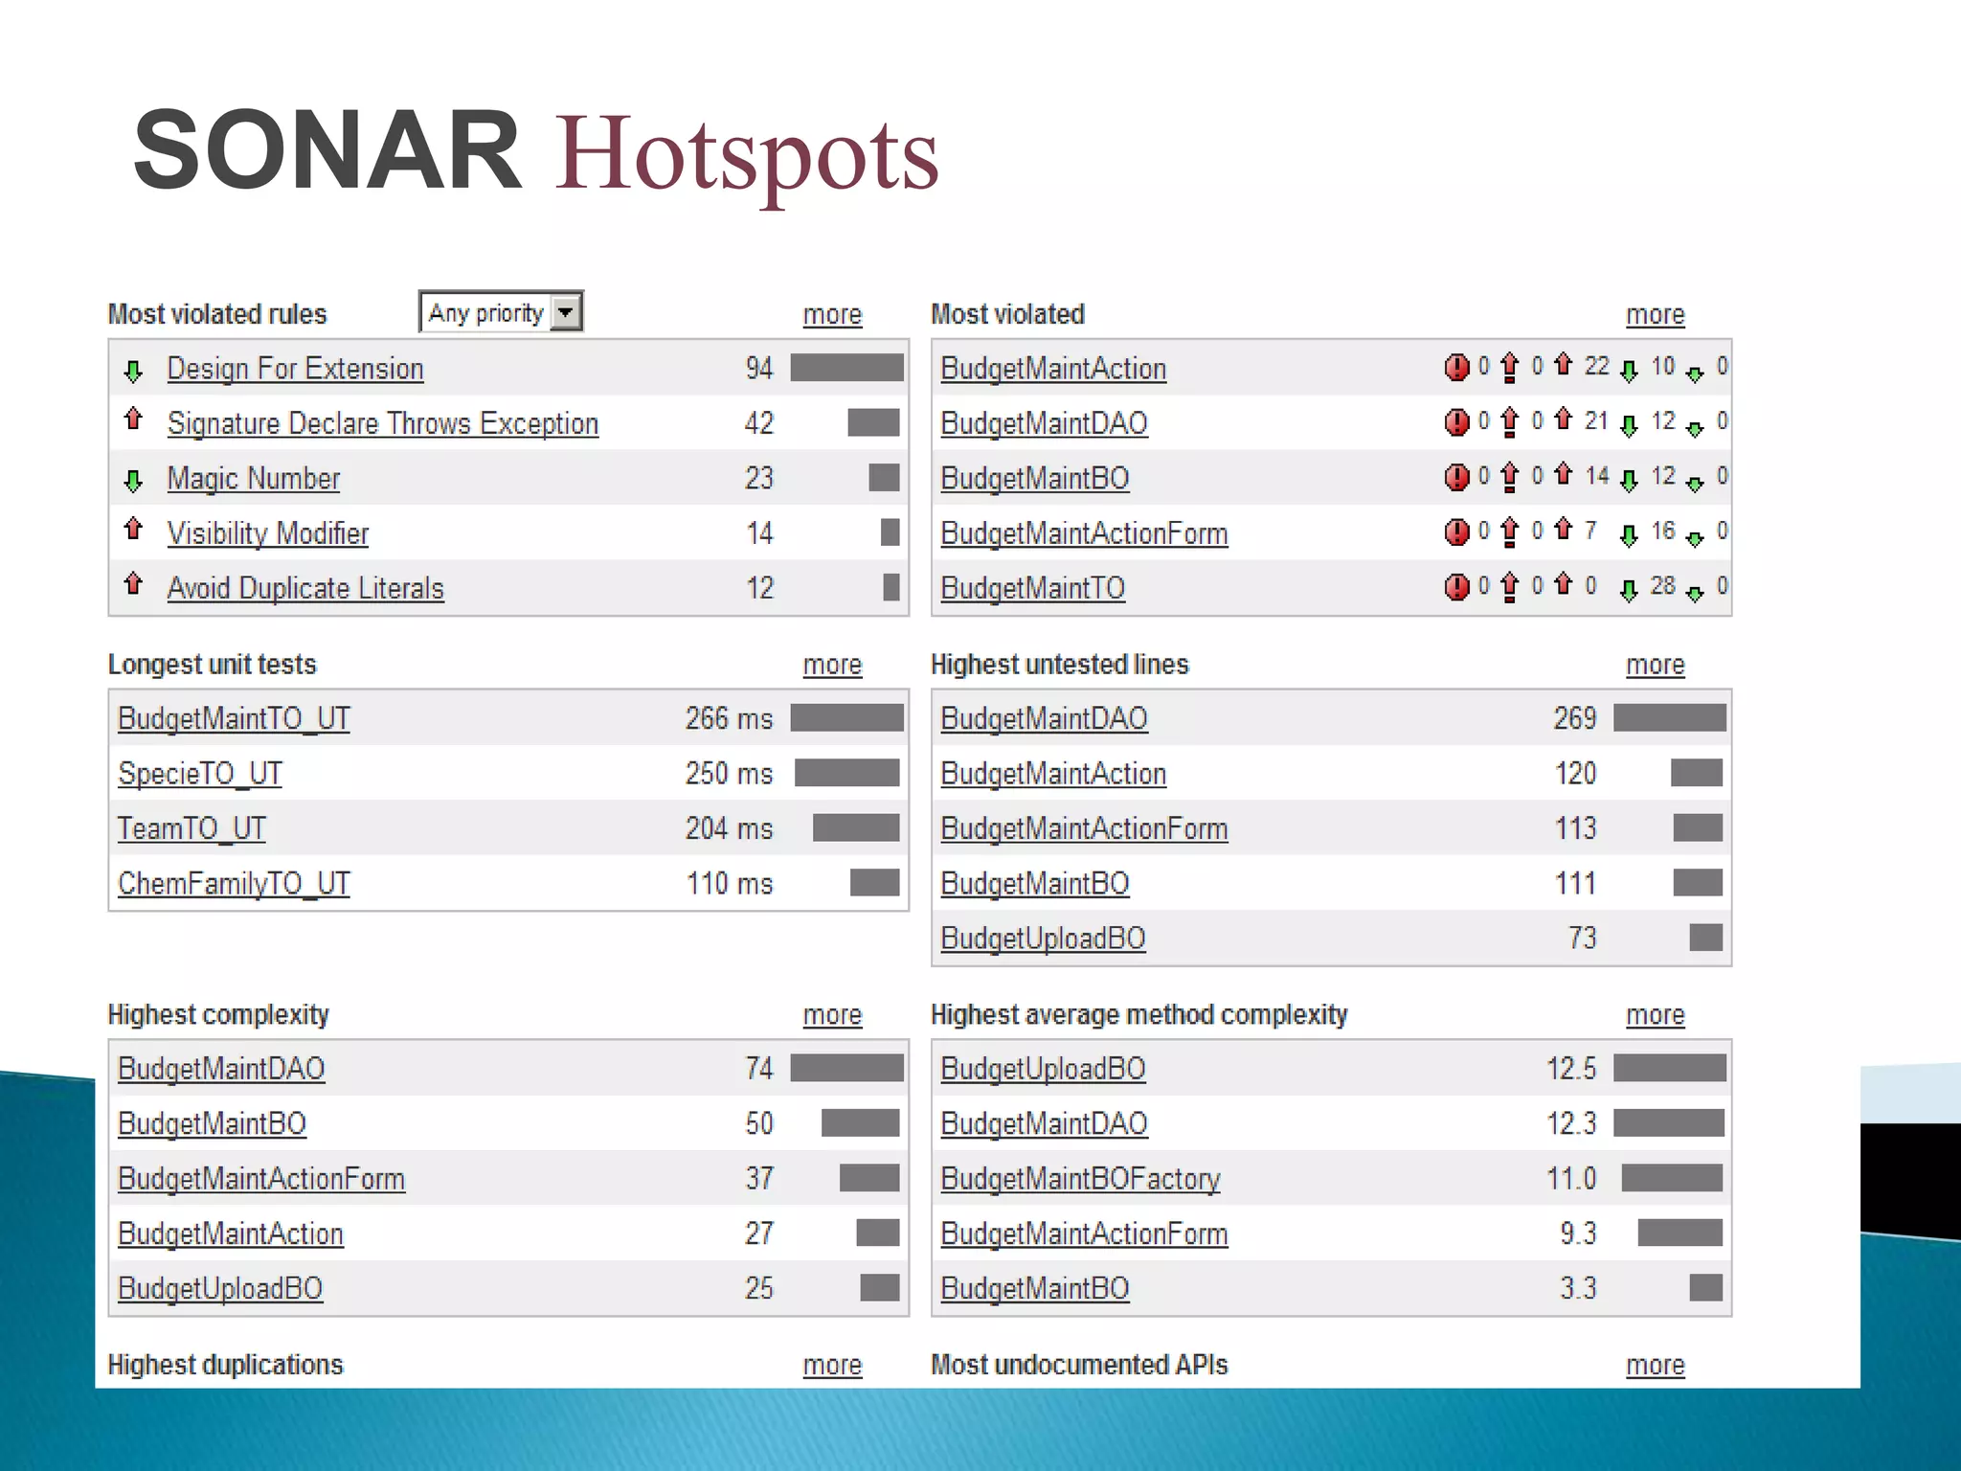Click the major priority arrow in BudgetMaintDAO row
Viewport: 1961px width, 1471px height.
tap(1564, 419)
